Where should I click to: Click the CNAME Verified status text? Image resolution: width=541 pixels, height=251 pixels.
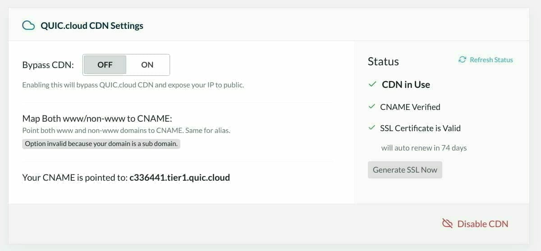coord(410,107)
